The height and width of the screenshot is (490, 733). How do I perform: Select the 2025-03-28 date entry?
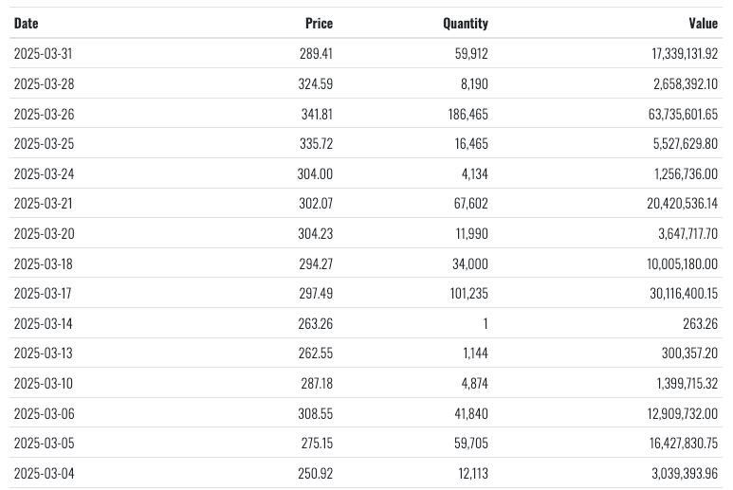(x=43, y=84)
